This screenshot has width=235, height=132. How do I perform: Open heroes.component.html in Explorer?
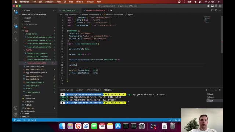(38, 56)
